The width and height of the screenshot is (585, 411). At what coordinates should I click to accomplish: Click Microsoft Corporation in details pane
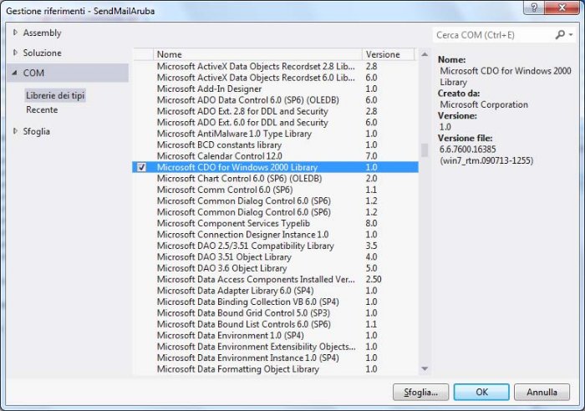coord(484,104)
